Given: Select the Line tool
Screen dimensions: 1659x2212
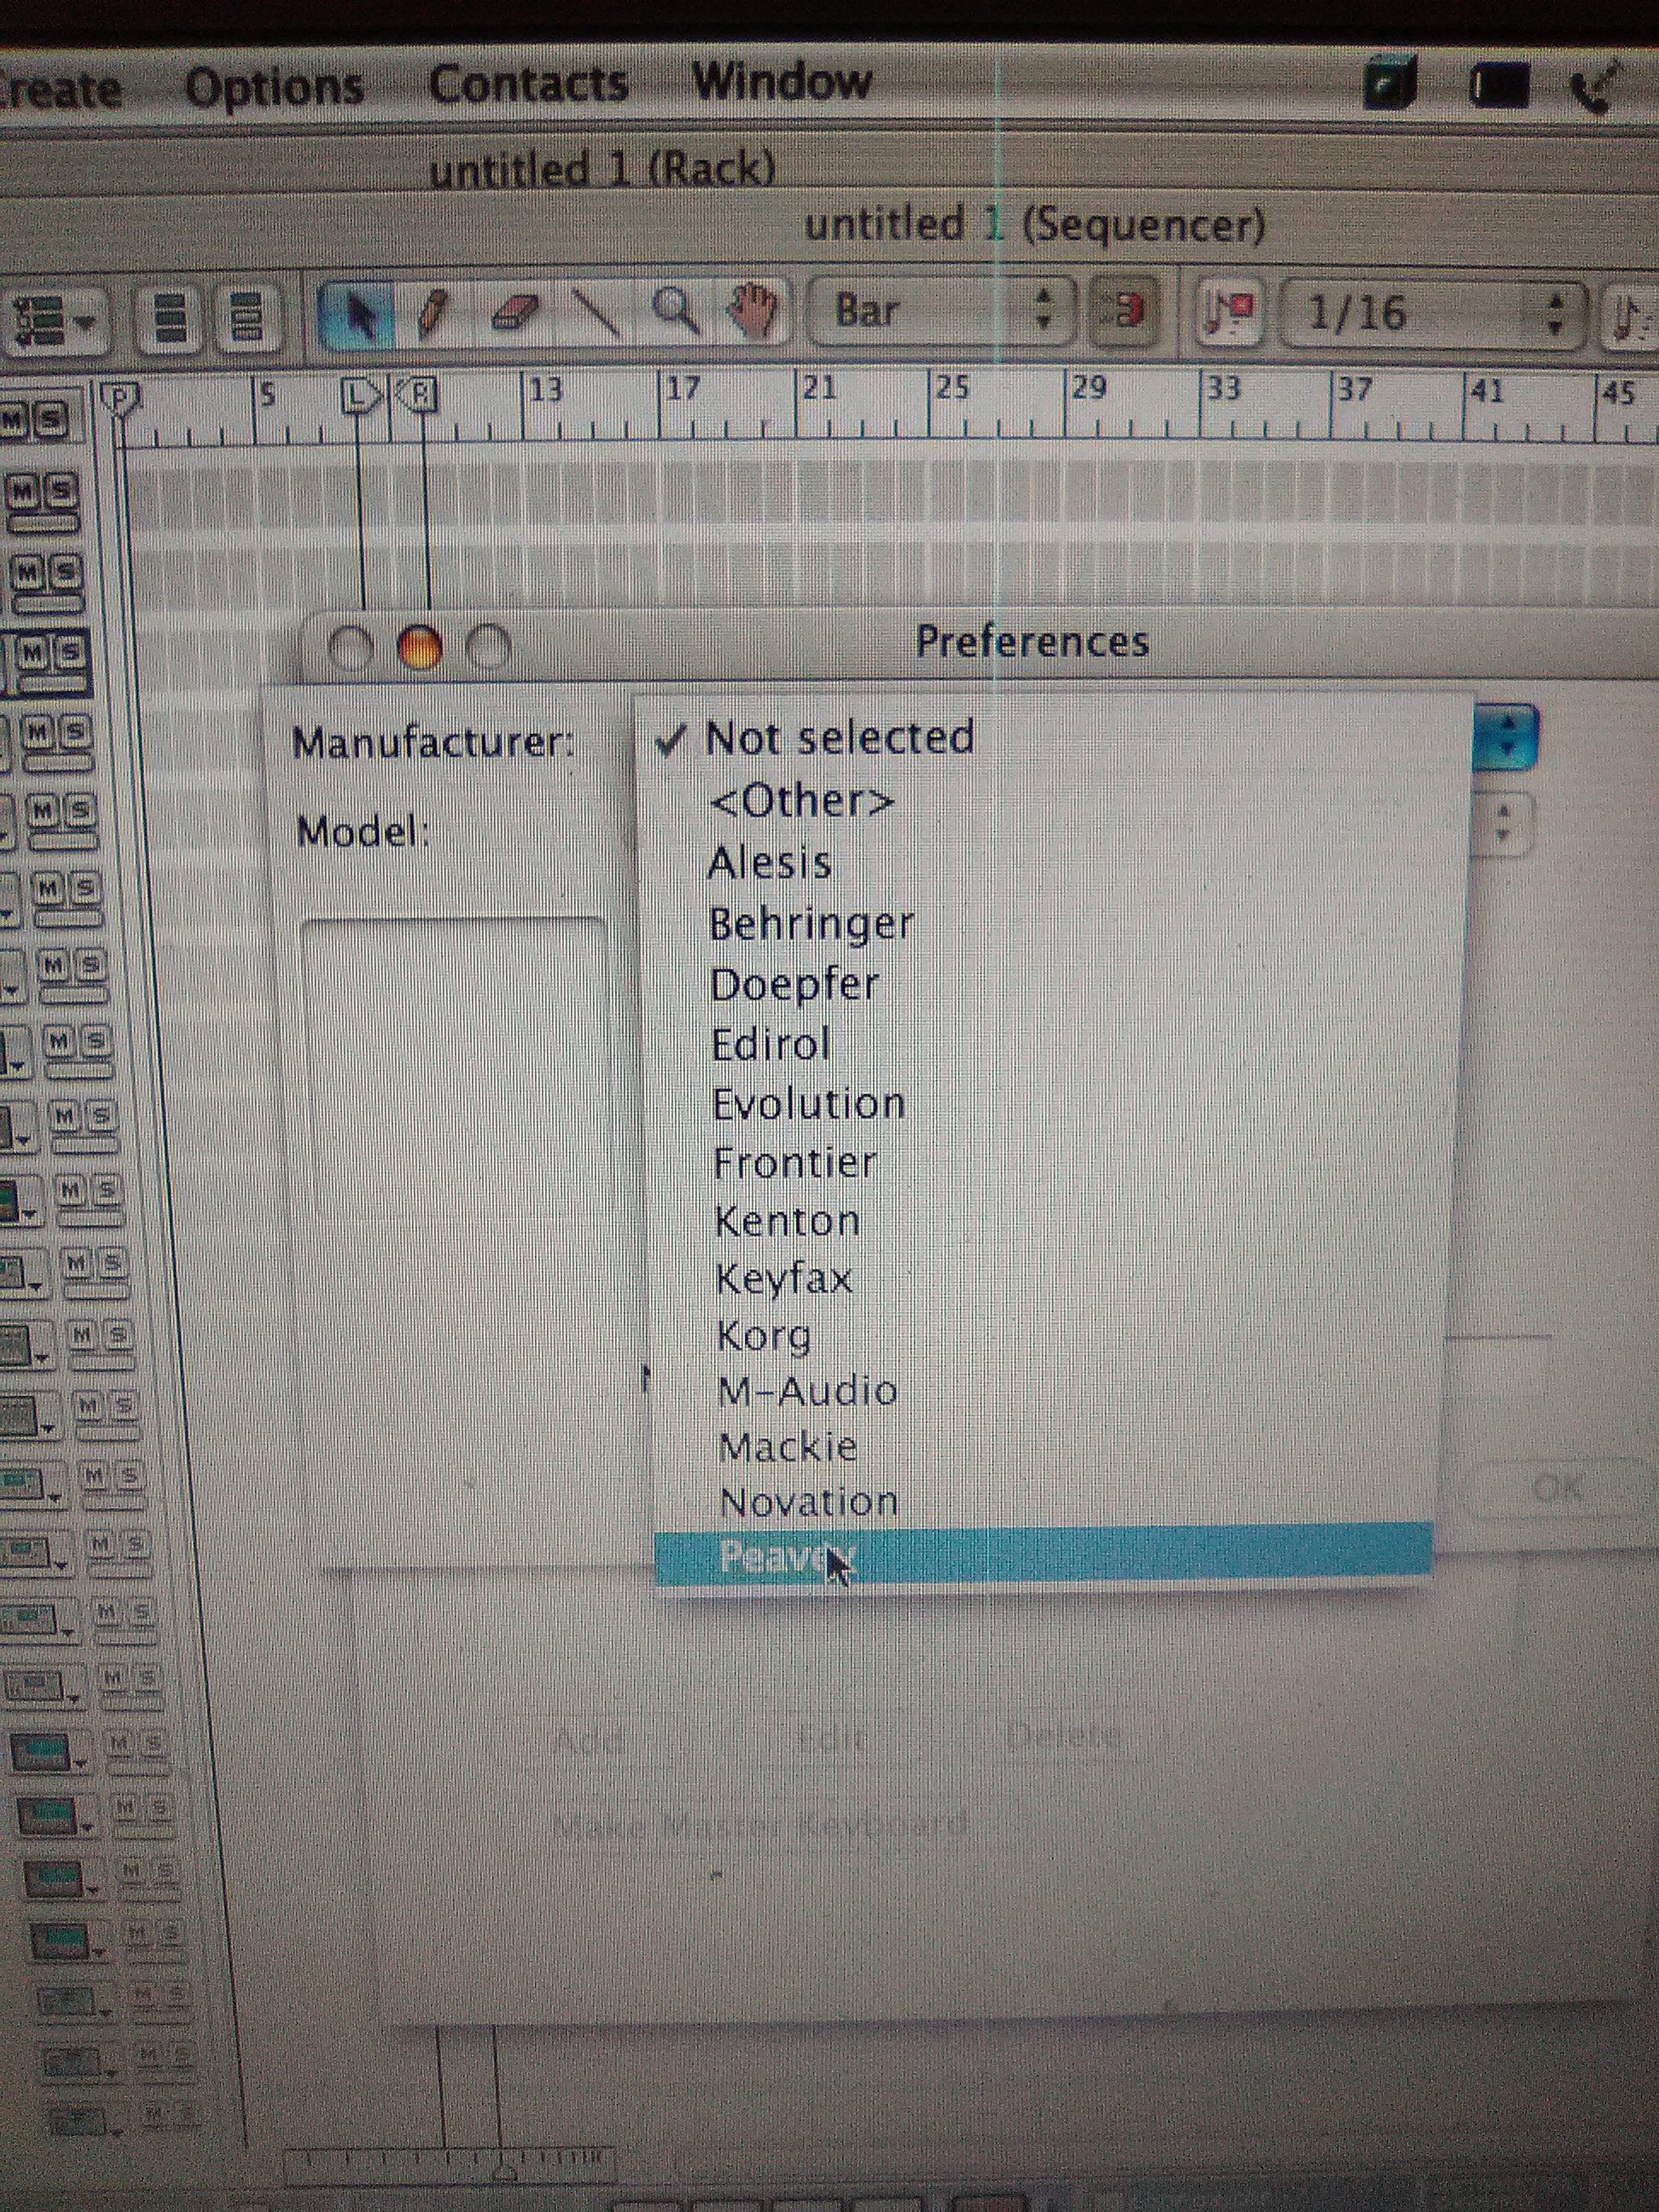Looking at the screenshot, I should click(x=597, y=313).
